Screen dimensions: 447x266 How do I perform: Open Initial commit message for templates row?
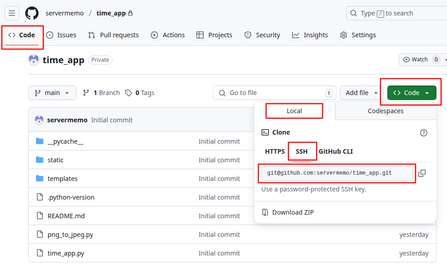pyautogui.click(x=219, y=179)
